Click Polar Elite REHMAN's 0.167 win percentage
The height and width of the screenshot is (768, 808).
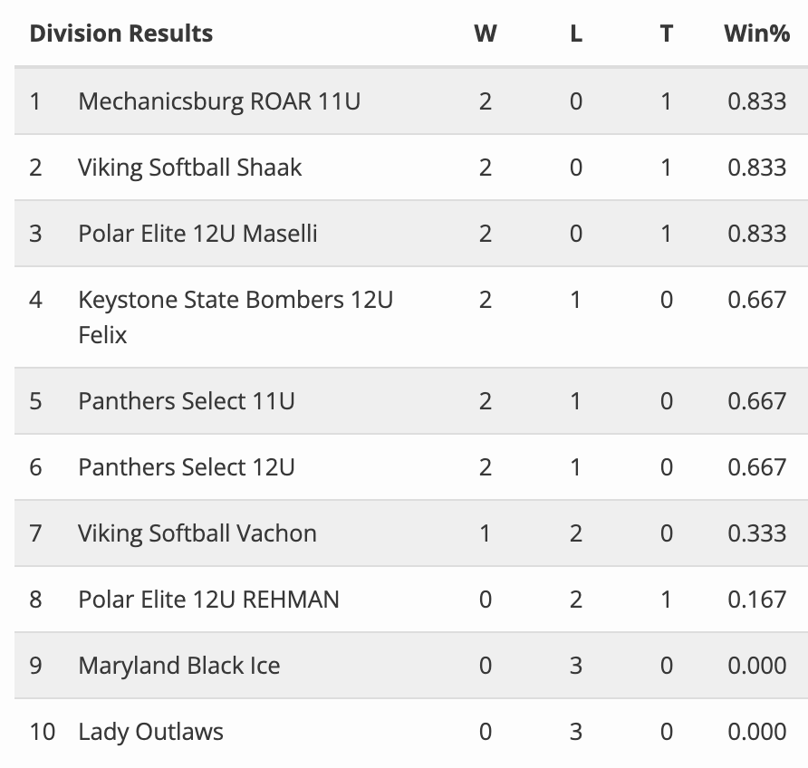(756, 599)
